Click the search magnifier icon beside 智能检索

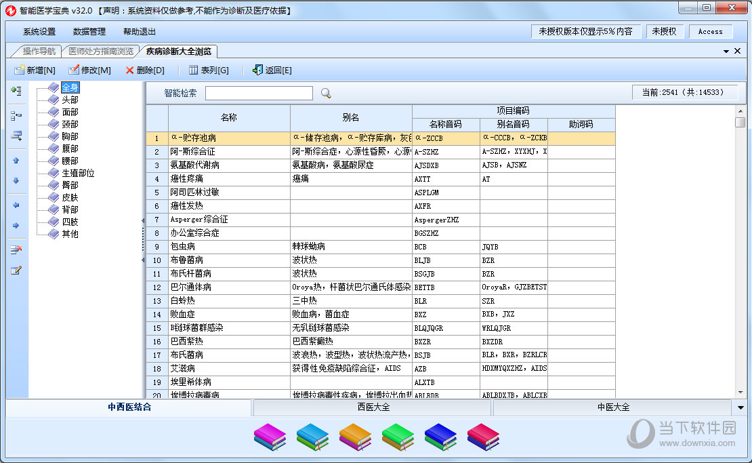(x=326, y=94)
